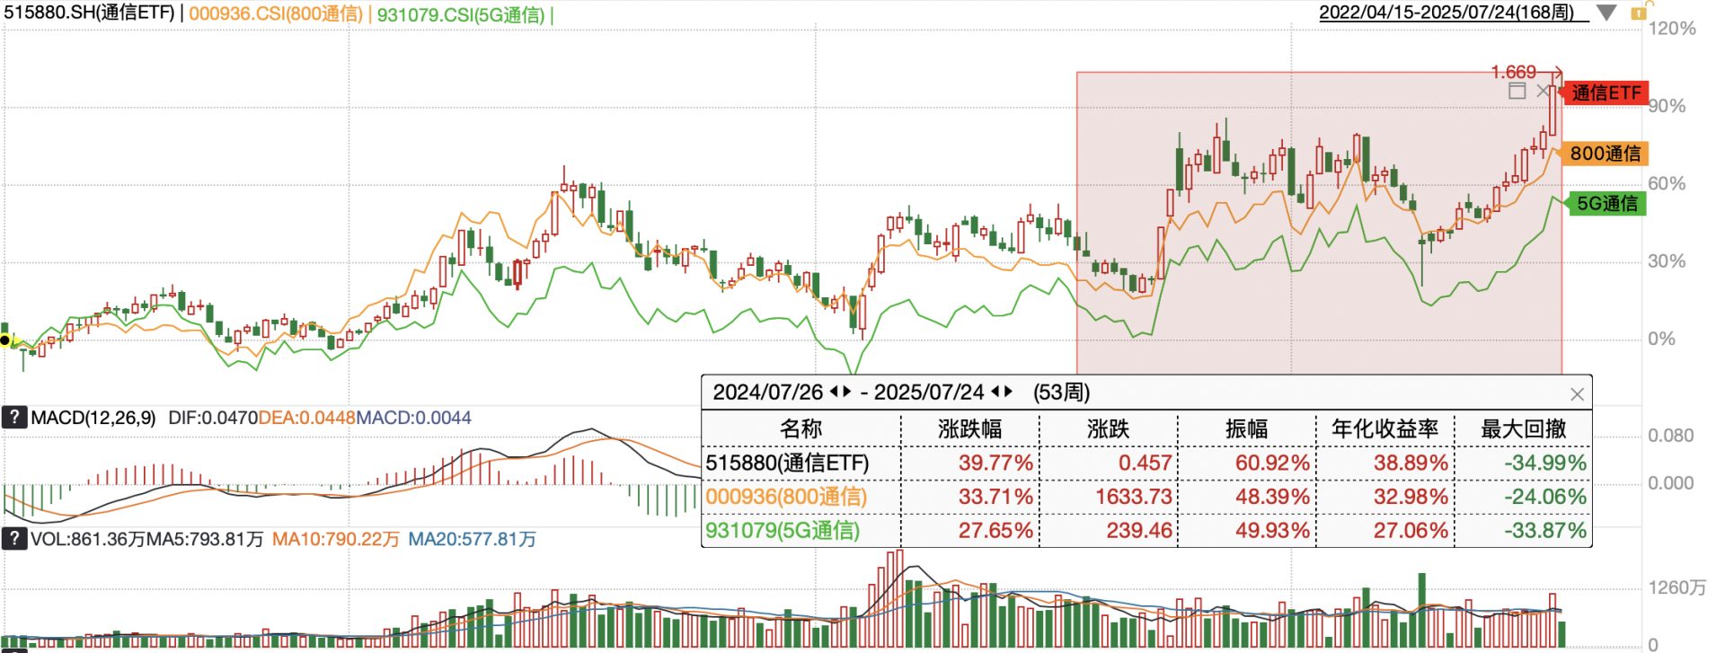The image size is (1725, 653).
Task: Click the orange 800通信 series tag
Action: (x=1605, y=154)
